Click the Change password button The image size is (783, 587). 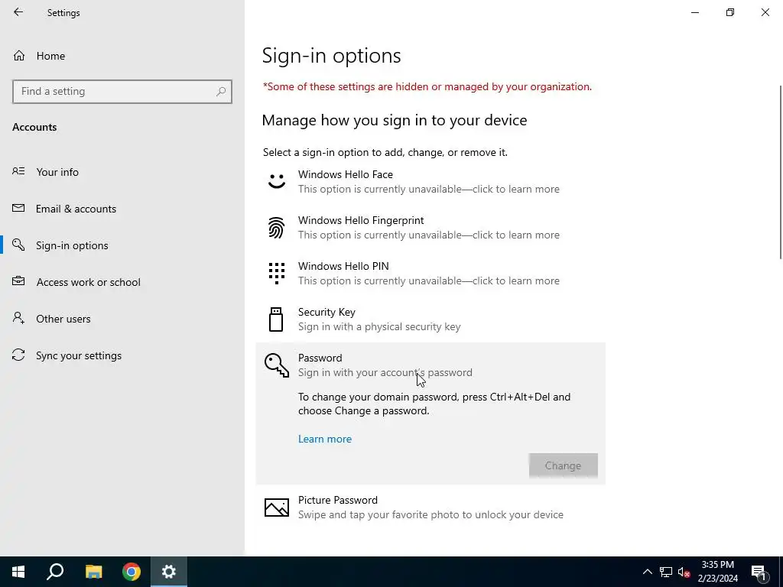point(564,465)
